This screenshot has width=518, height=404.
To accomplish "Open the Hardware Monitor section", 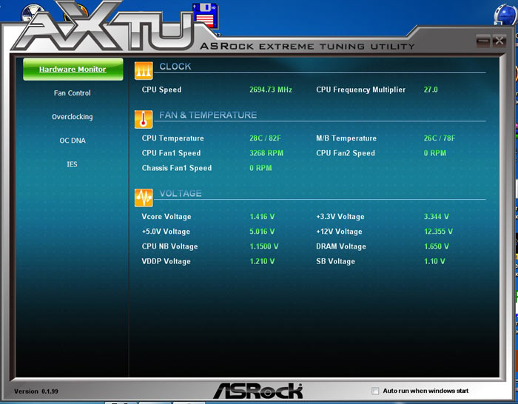I will point(73,70).
